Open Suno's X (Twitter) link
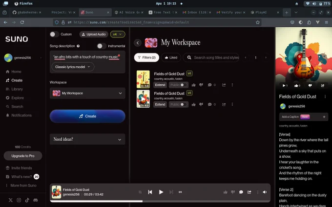Viewport: 332px width, 207px height. 10,200
